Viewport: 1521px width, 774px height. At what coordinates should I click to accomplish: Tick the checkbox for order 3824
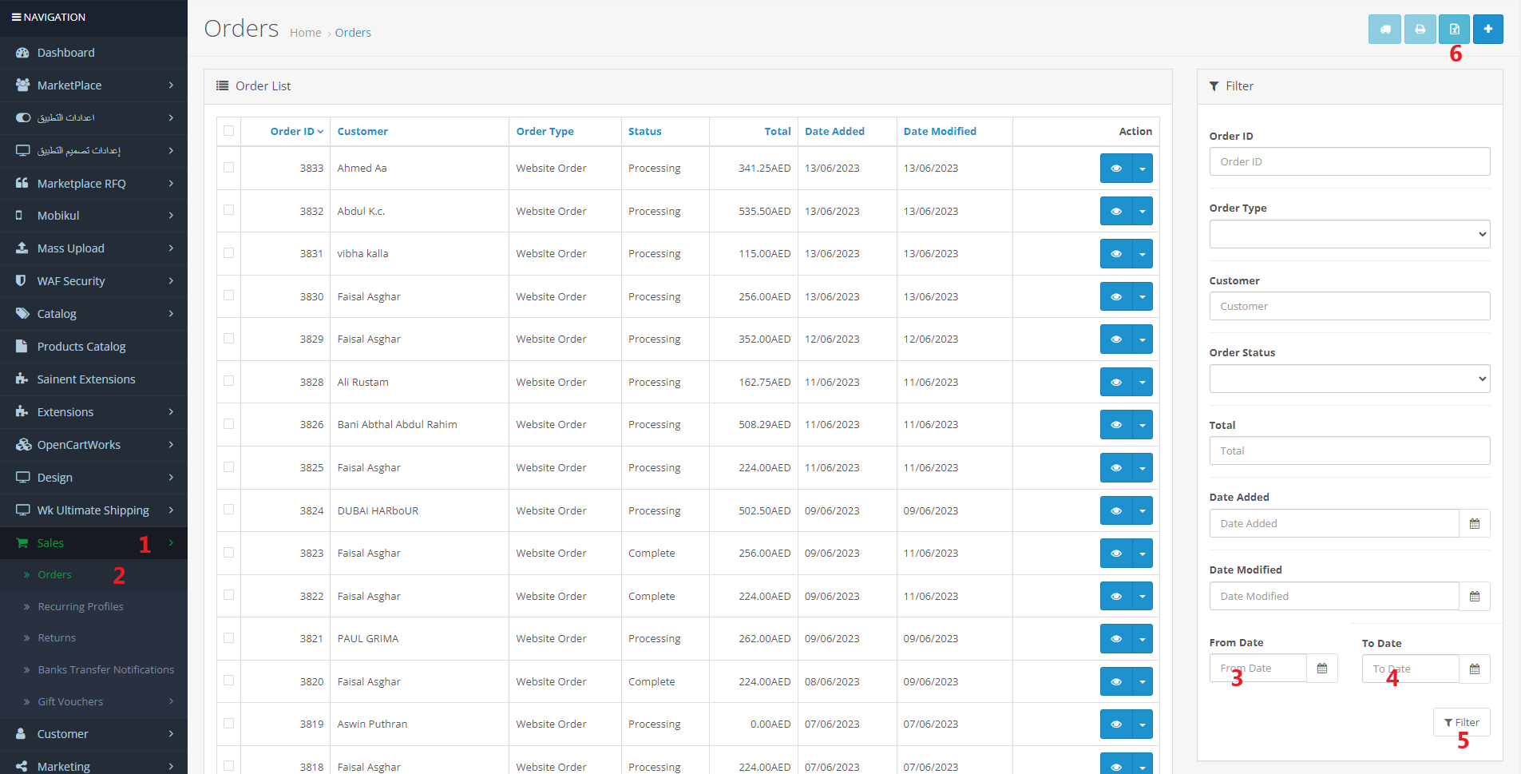[x=229, y=510]
